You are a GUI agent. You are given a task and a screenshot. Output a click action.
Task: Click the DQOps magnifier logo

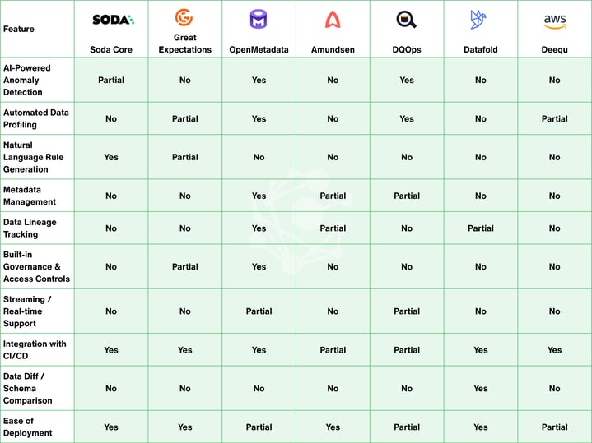click(406, 19)
